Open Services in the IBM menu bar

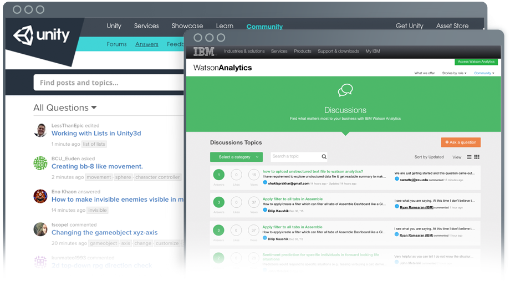pos(279,52)
